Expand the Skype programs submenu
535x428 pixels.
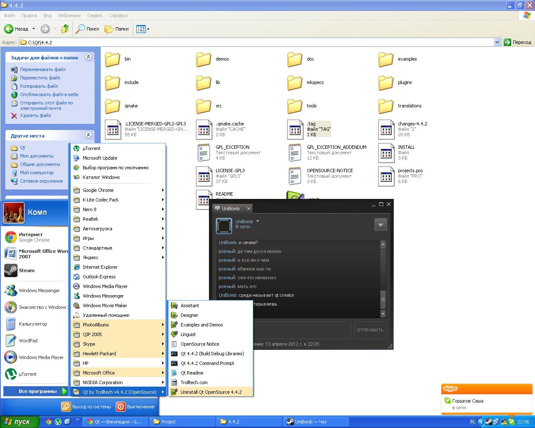point(118,344)
